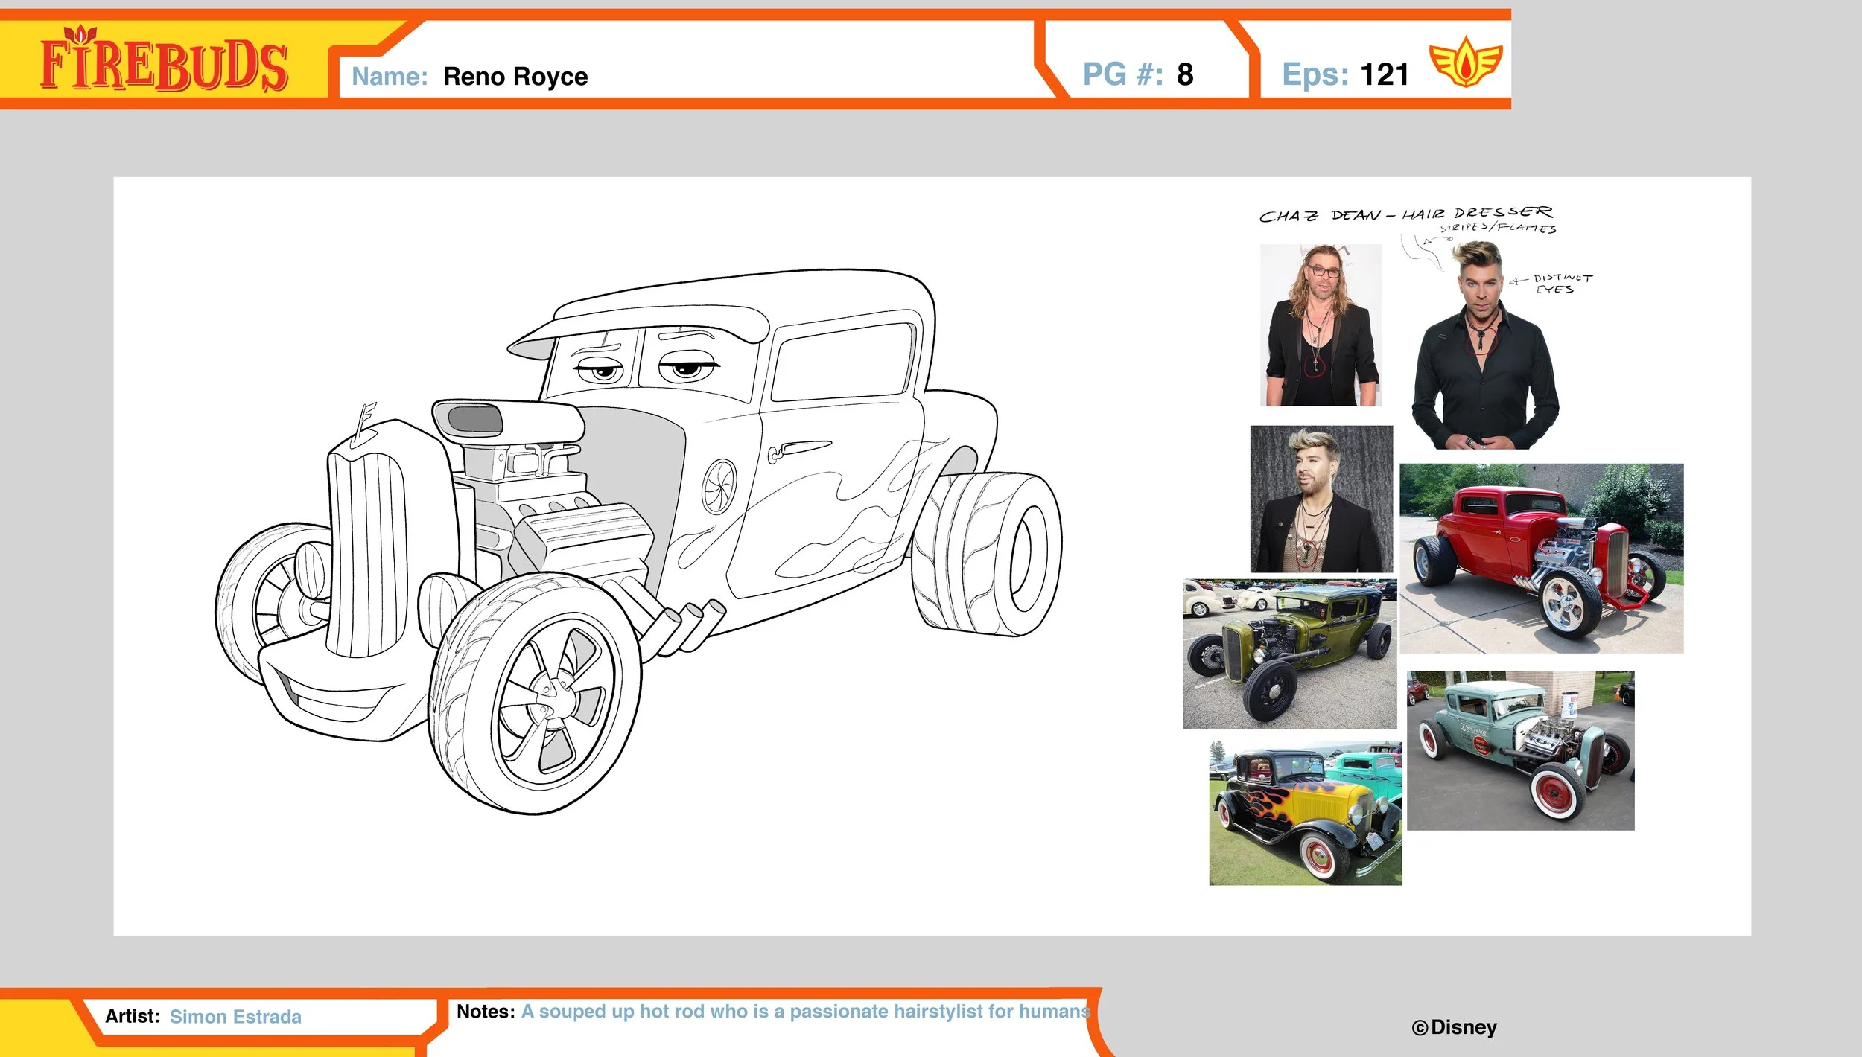1862x1057 pixels.
Task: Click the handwritten 'Stripes/Flames' annotation
Action: tap(1497, 229)
